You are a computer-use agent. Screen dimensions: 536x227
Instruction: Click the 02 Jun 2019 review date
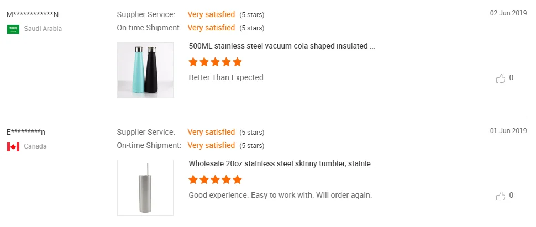[x=508, y=13]
